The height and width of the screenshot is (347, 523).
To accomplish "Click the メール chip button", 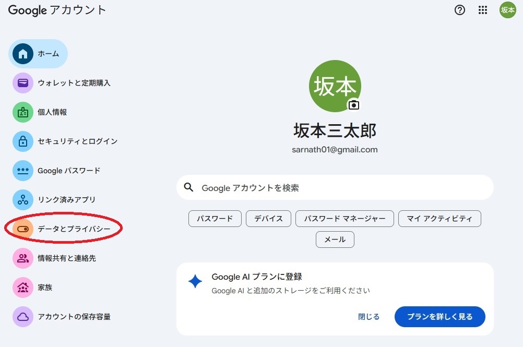I will click(335, 240).
